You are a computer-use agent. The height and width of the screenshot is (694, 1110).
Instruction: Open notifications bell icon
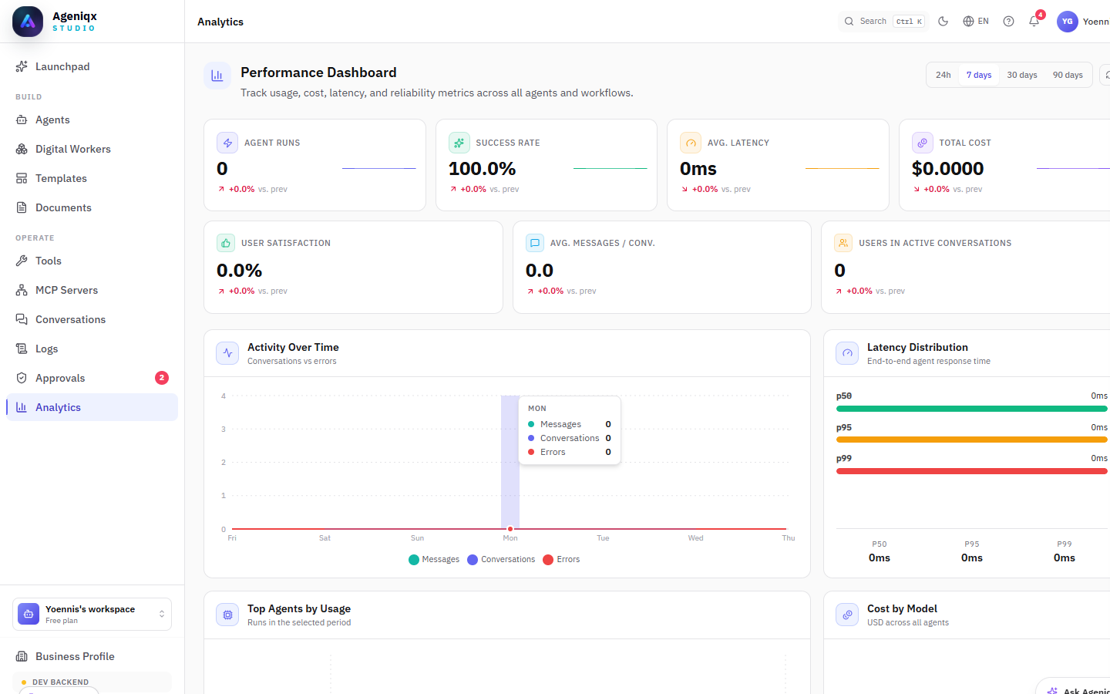coord(1034,22)
